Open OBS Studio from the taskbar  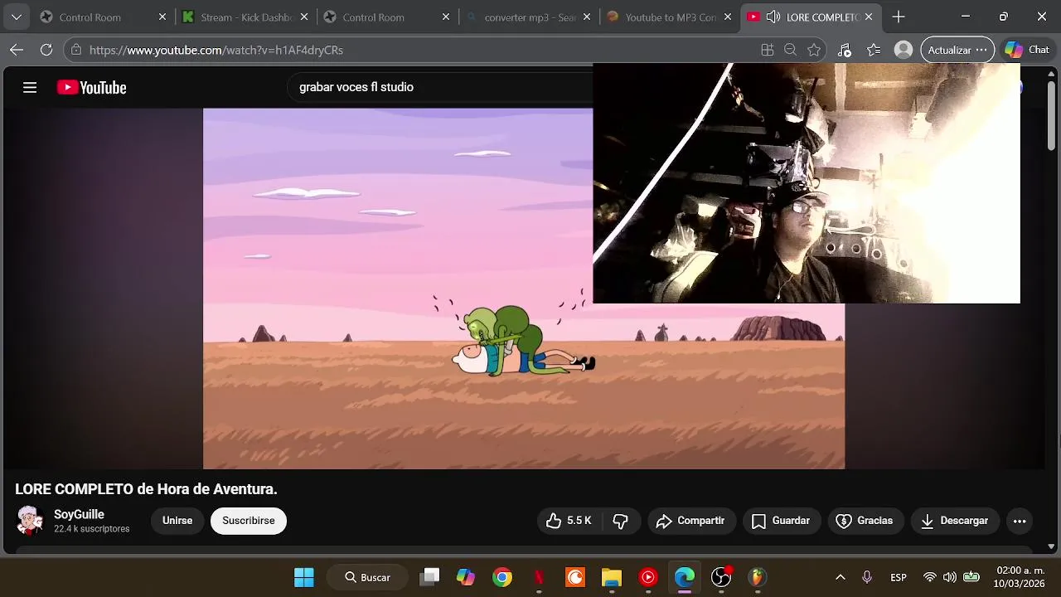pyautogui.click(x=721, y=577)
